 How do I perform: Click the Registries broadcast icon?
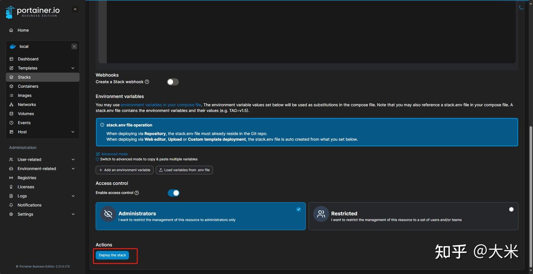point(11,178)
